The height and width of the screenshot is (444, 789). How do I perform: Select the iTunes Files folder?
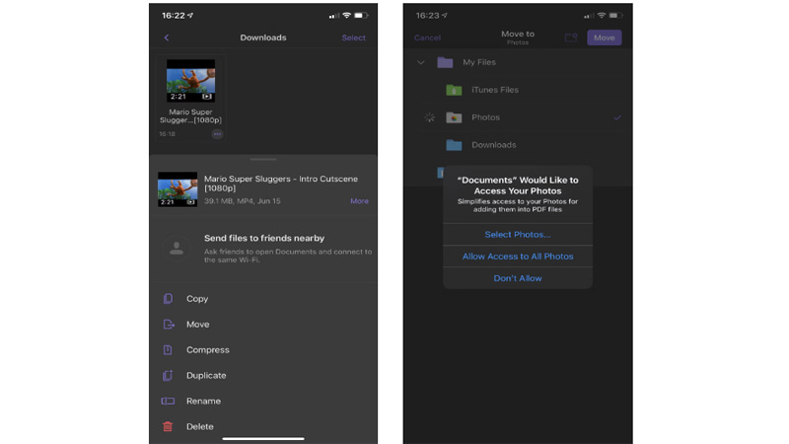(x=494, y=90)
